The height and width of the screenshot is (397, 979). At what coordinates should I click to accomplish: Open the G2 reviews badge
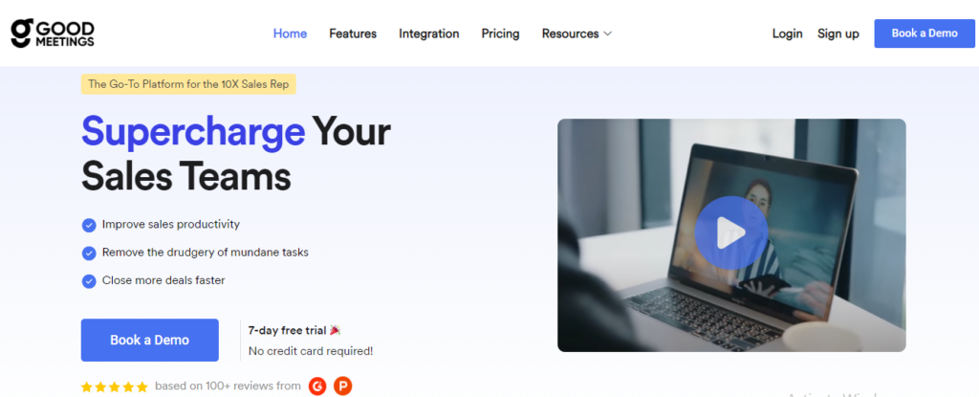click(x=317, y=386)
